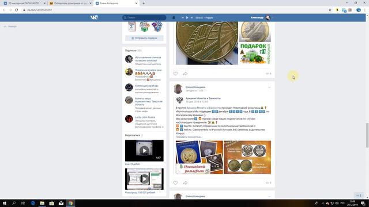Open Microsoft Store from taskbar
Image resolution: width=369 pixels, height=207 pixels.
(51, 203)
